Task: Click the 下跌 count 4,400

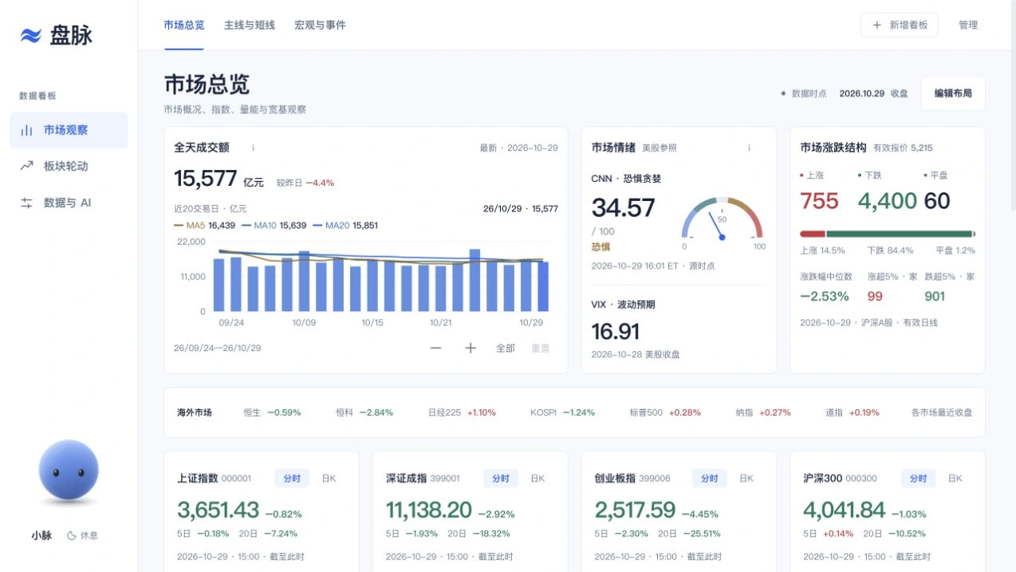Action: point(887,201)
